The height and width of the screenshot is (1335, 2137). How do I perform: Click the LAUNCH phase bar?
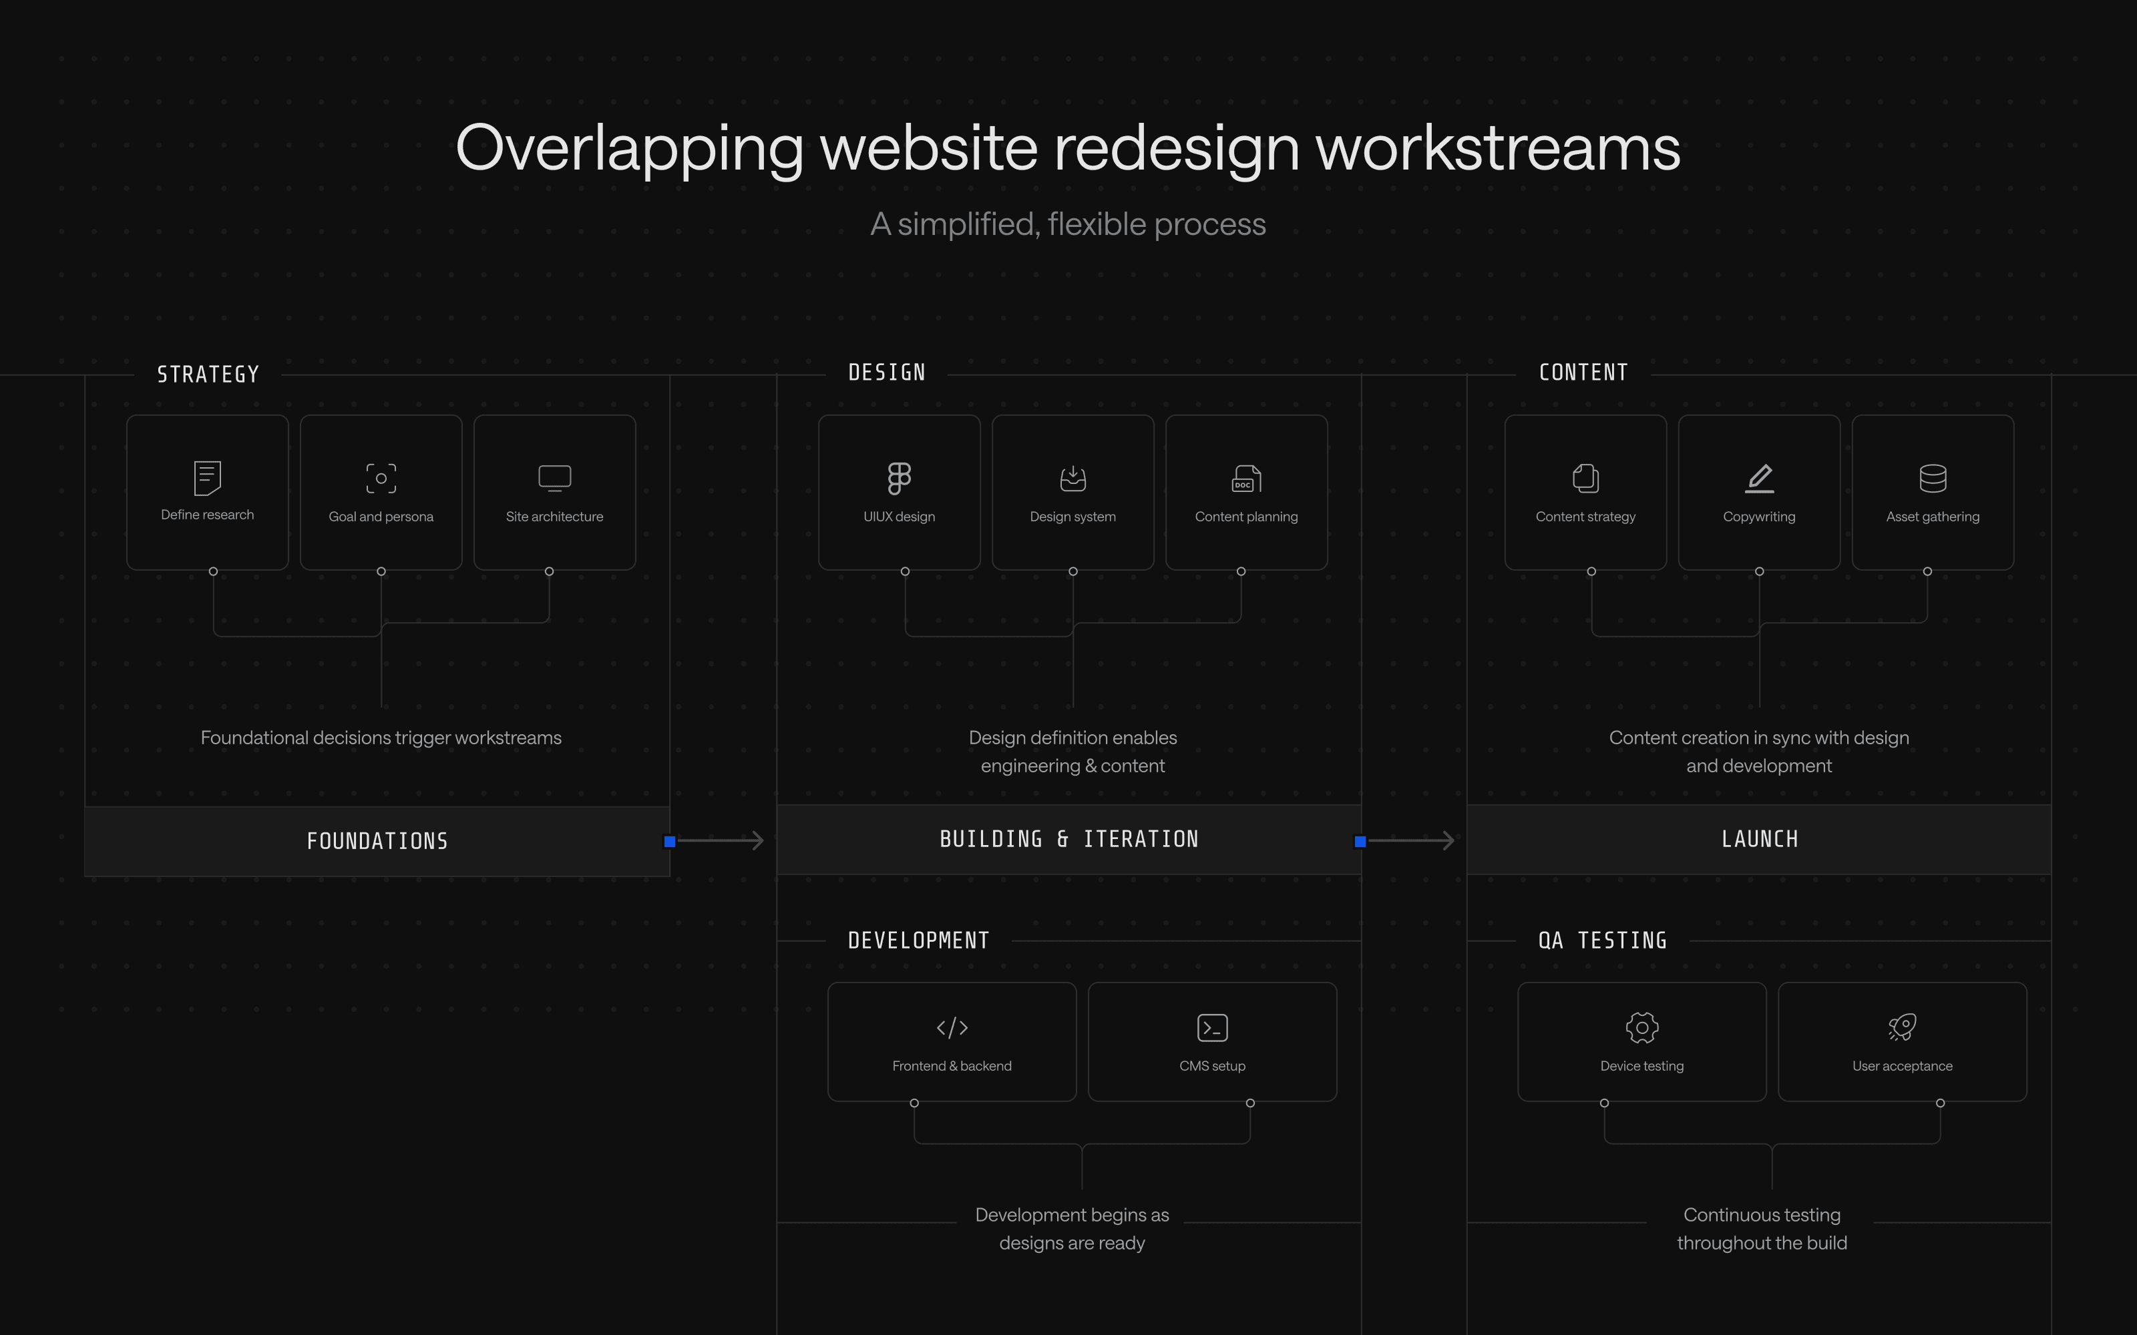(x=1759, y=839)
